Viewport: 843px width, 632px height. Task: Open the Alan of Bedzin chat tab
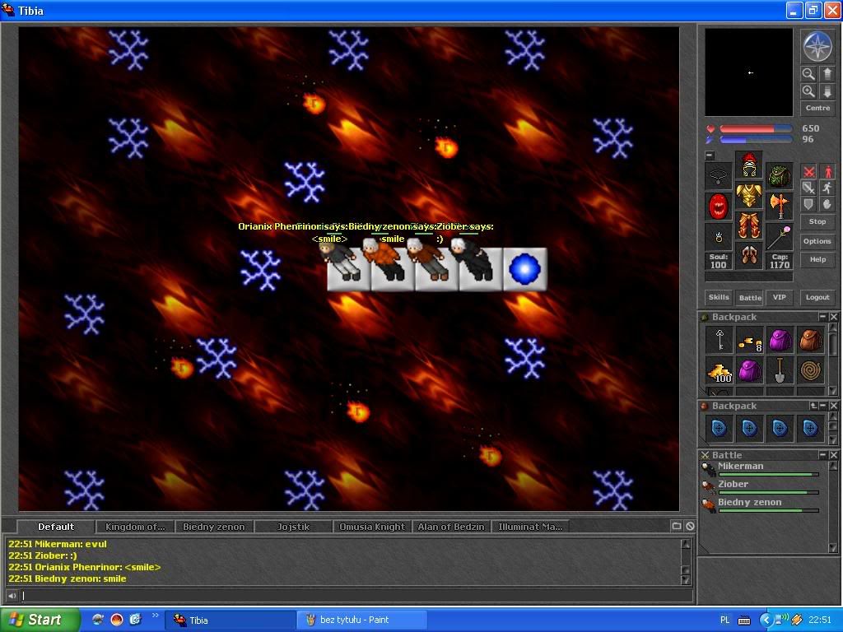[x=451, y=527]
